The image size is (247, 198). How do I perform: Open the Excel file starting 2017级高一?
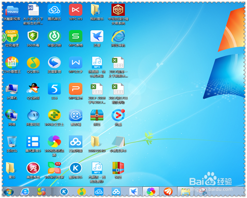tap(118, 63)
